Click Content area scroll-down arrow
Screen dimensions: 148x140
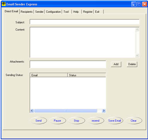(137, 56)
